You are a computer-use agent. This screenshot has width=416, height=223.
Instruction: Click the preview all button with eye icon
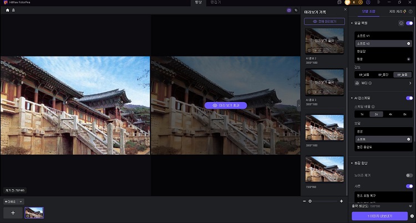324,21
